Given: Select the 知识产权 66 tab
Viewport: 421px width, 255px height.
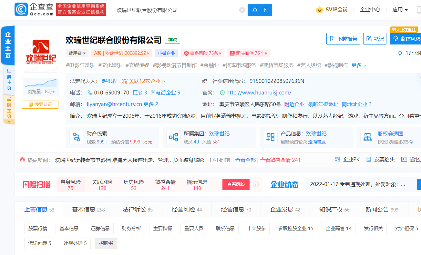Looking at the screenshot, I should [334, 210].
